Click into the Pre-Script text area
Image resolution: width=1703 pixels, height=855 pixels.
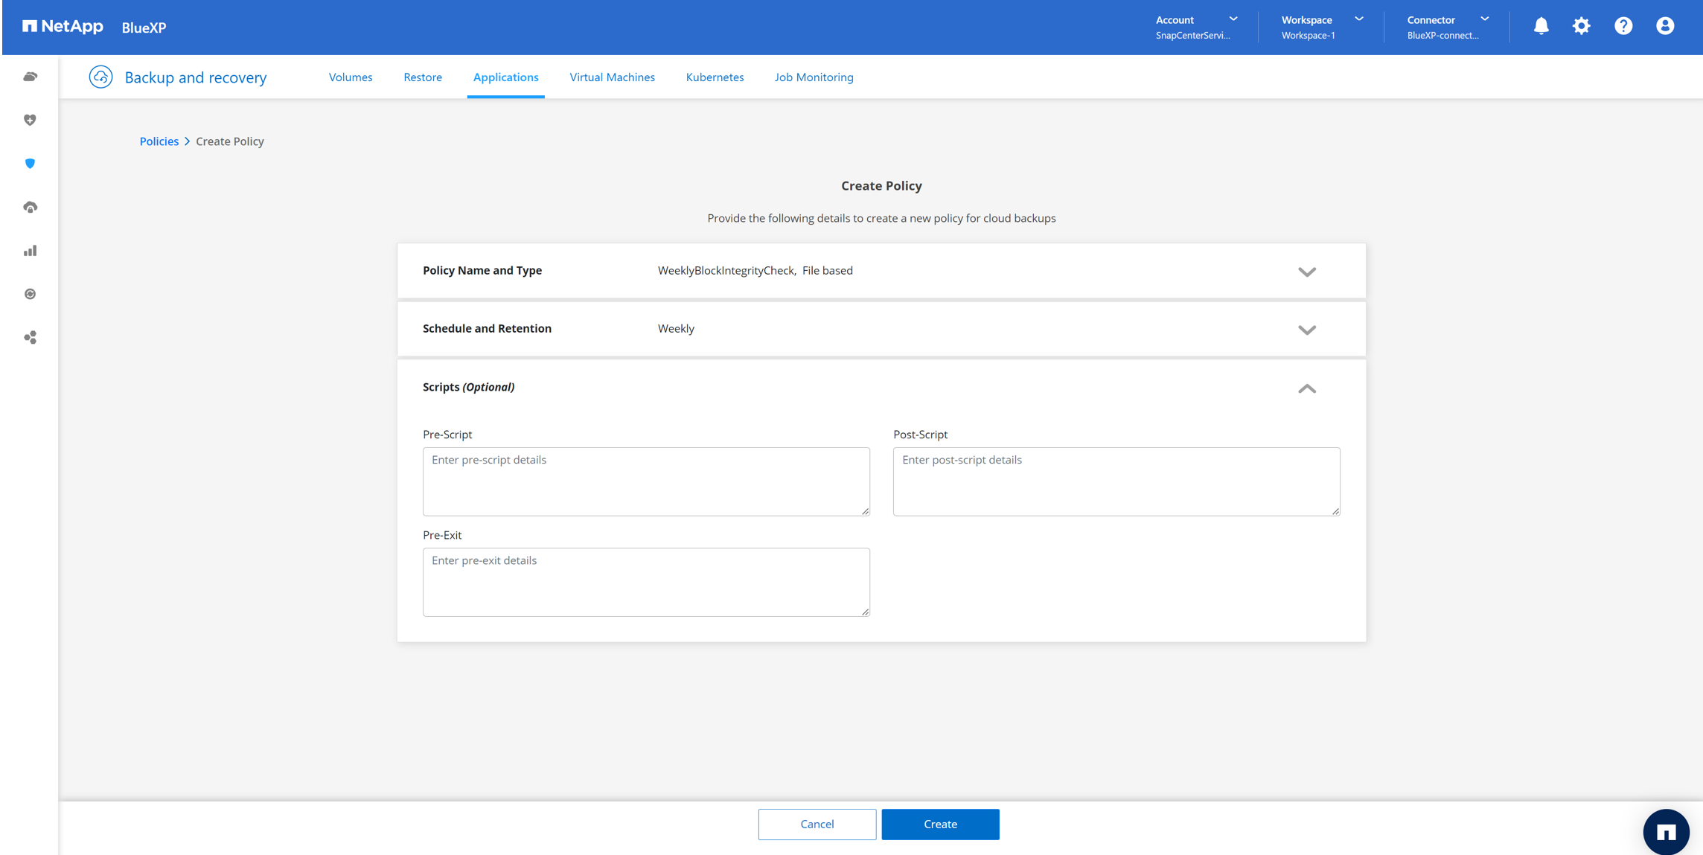(645, 481)
